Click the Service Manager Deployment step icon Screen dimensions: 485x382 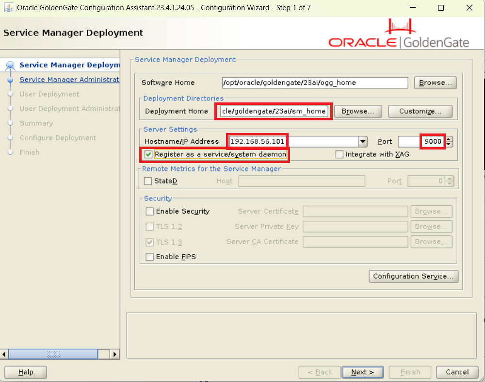[10, 66]
